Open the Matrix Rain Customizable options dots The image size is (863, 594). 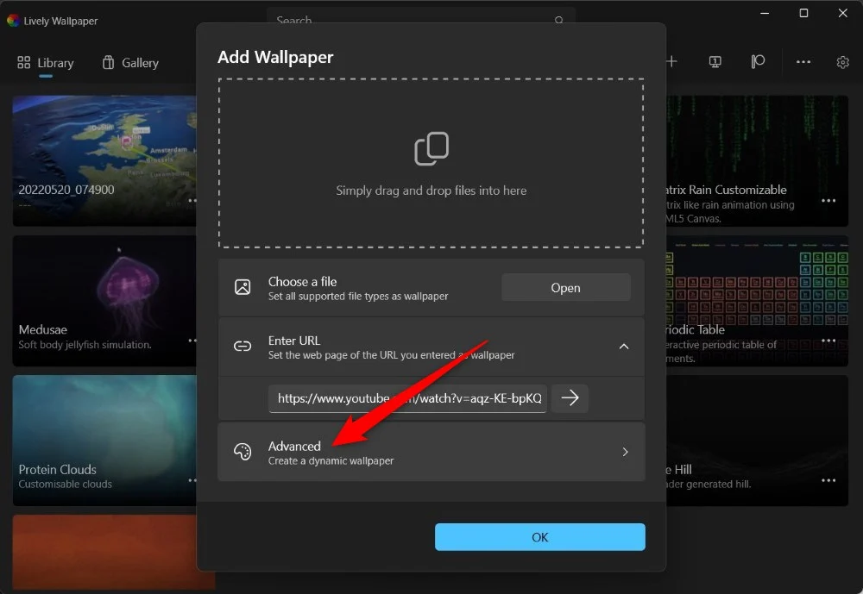828,201
